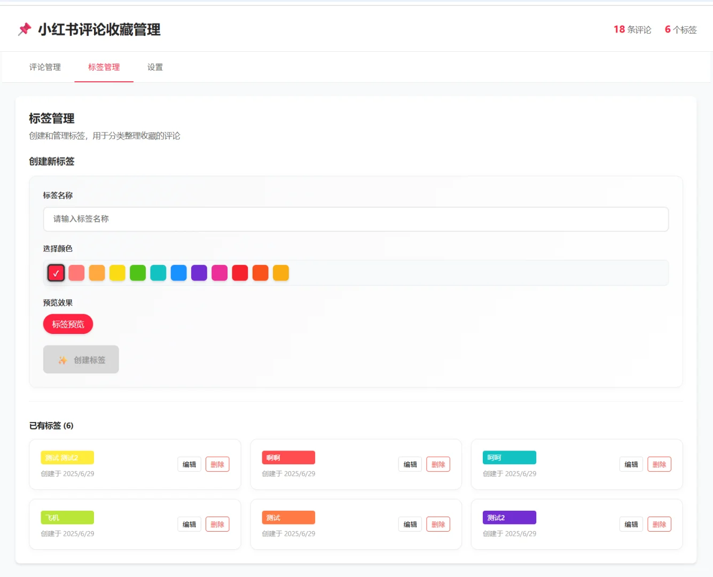This screenshot has width=713, height=577.
Task: Click the 标签名称 input field
Action: (356, 219)
